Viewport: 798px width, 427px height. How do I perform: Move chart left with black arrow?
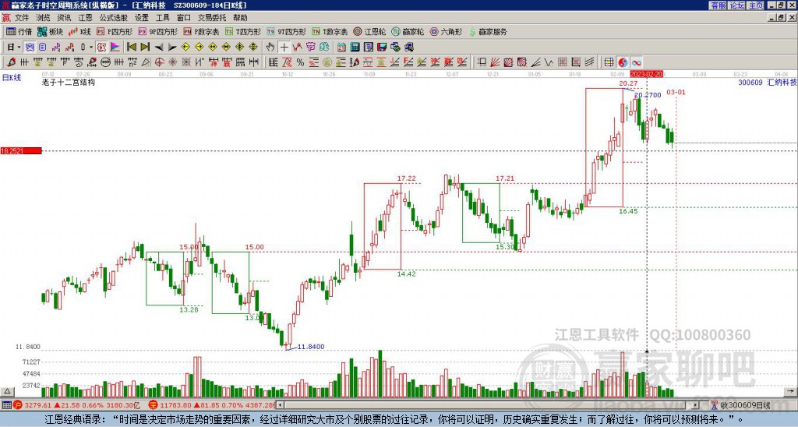coord(159,48)
